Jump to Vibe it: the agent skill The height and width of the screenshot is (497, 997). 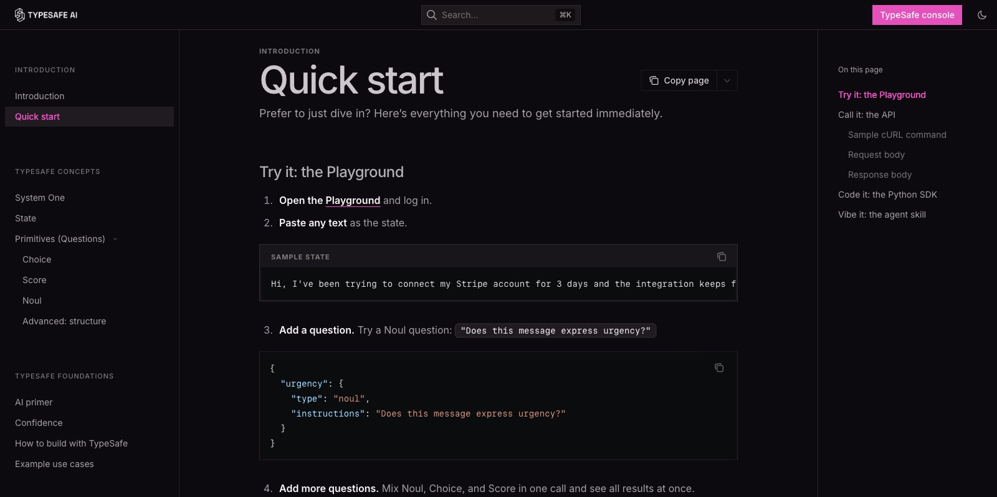click(x=882, y=215)
